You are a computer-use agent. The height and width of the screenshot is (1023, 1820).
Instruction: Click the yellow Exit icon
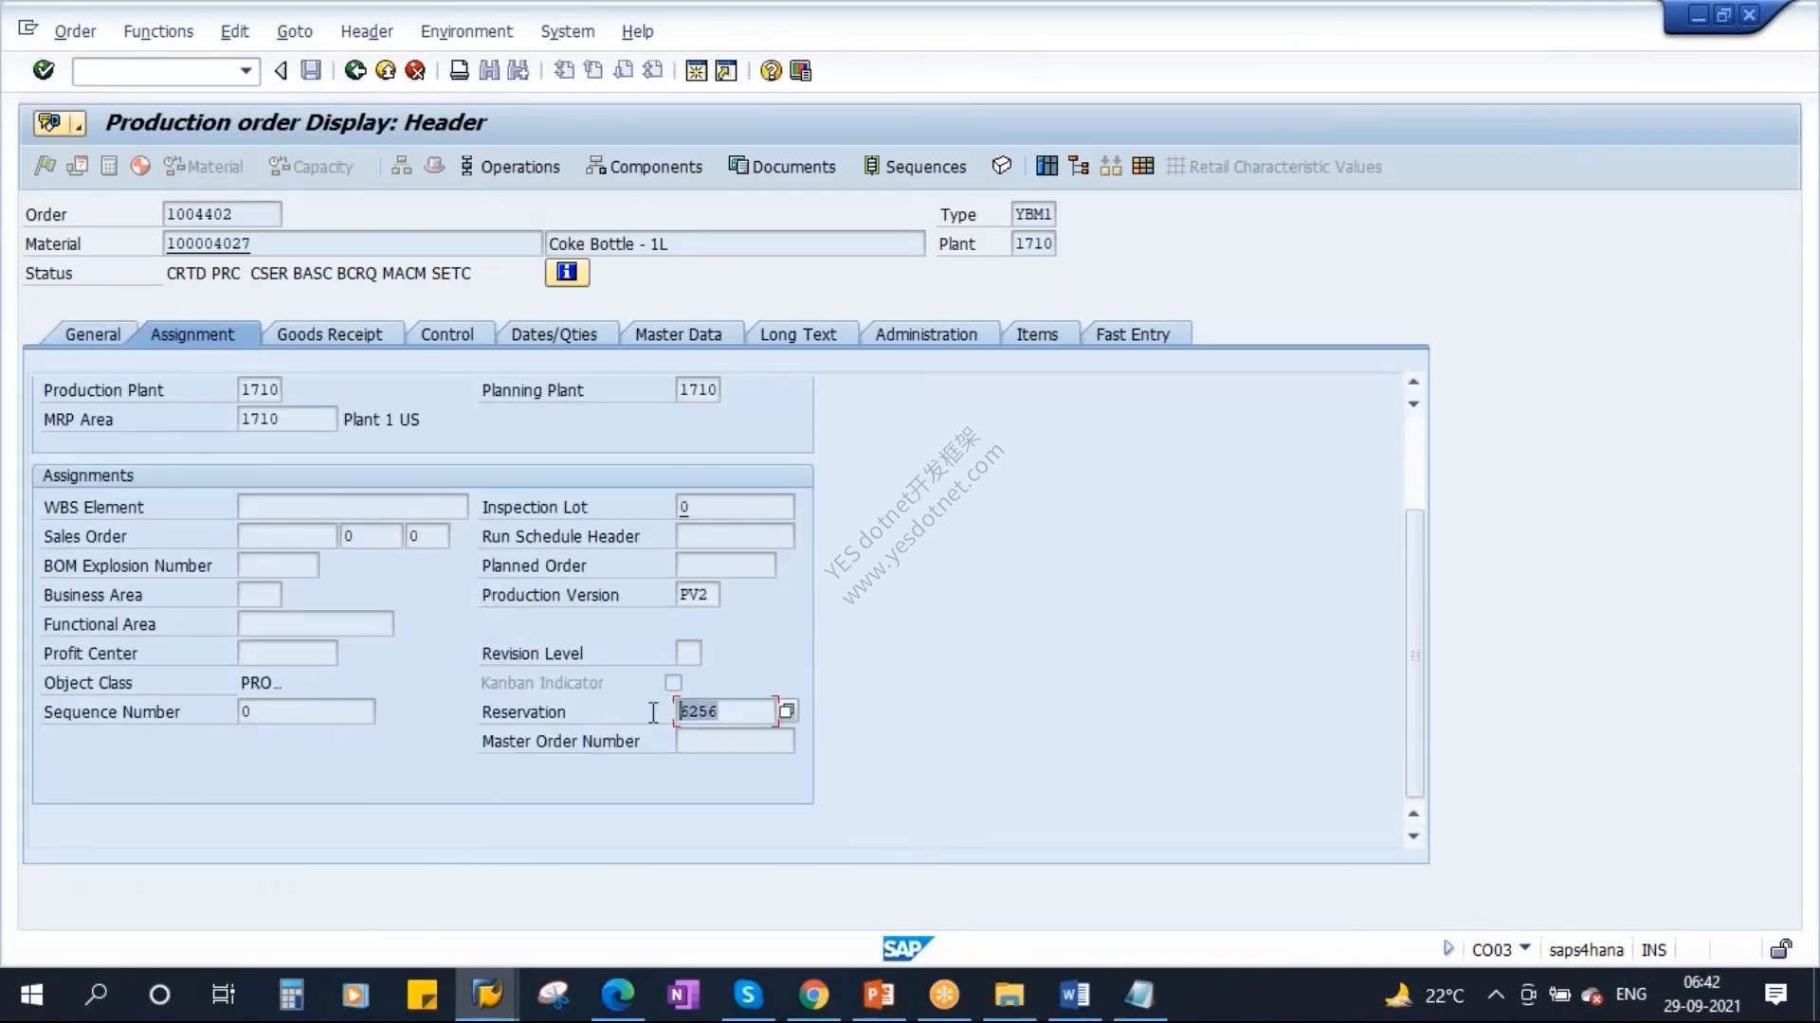386,70
